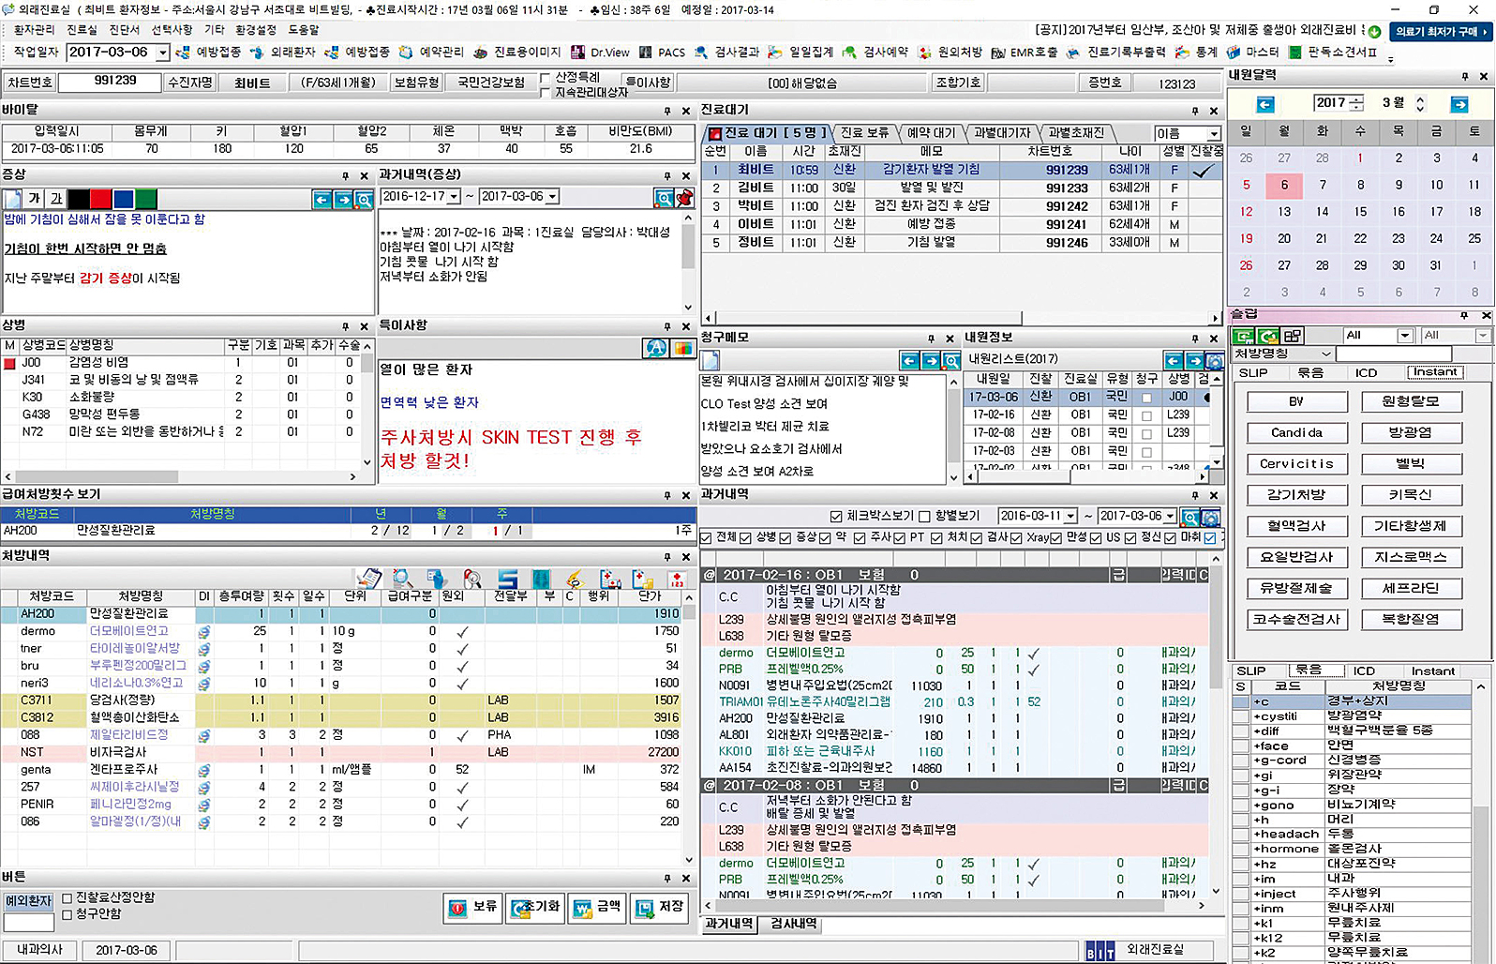Open the first All dropdown in 슬립 panel
1496x964 pixels.
tap(1404, 336)
